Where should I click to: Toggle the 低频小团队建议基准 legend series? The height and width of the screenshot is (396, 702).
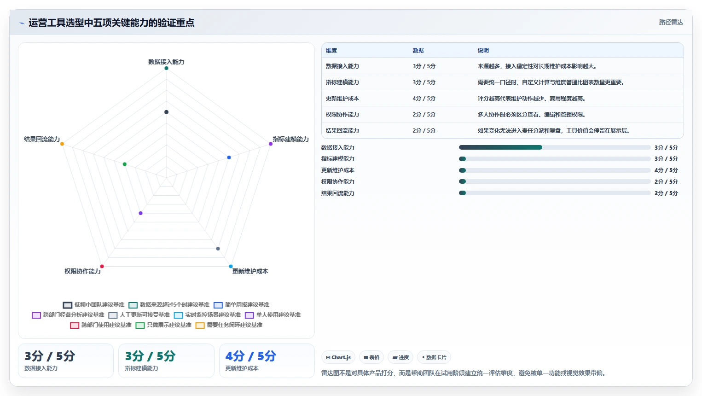(x=94, y=305)
